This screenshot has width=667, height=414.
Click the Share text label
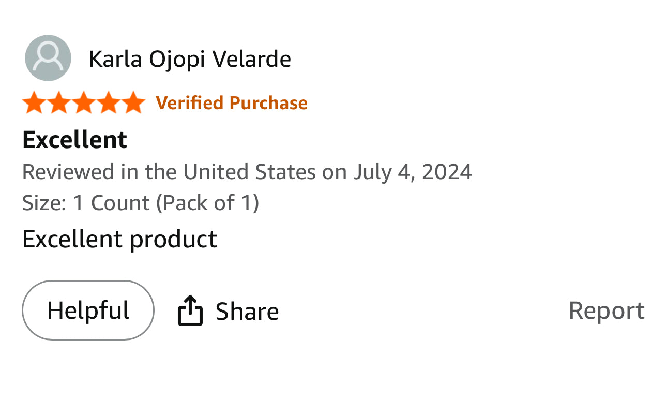247,312
